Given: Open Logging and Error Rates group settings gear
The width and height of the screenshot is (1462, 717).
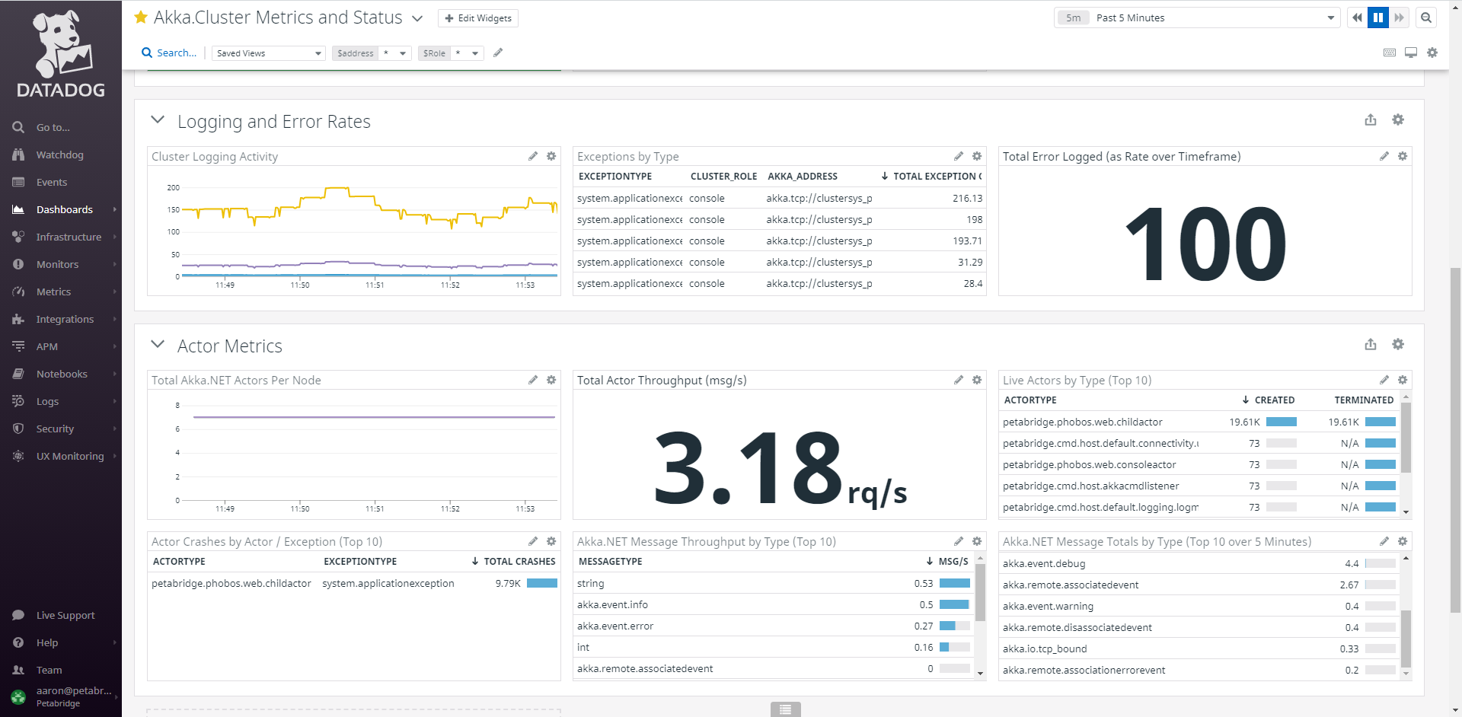Looking at the screenshot, I should pyautogui.click(x=1398, y=120).
